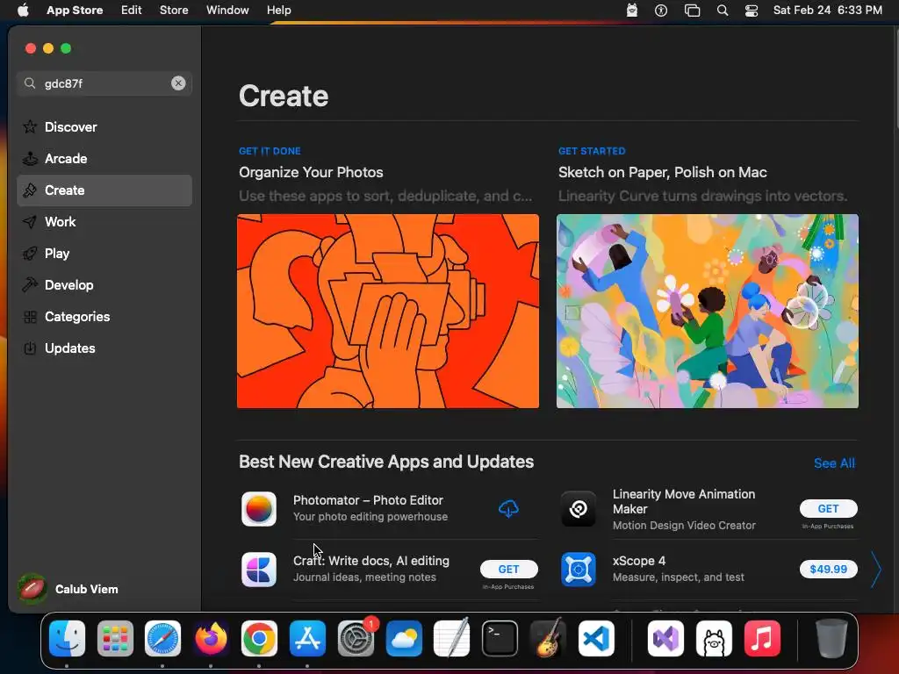Open Discover in the sidebar

click(x=104, y=126)
